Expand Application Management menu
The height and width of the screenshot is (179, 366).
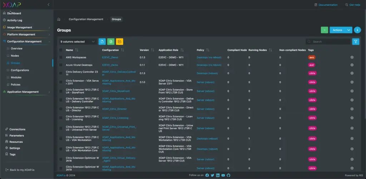pos(26,92)
